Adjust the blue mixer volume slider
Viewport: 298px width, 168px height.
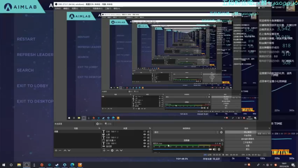click(183, 150)
